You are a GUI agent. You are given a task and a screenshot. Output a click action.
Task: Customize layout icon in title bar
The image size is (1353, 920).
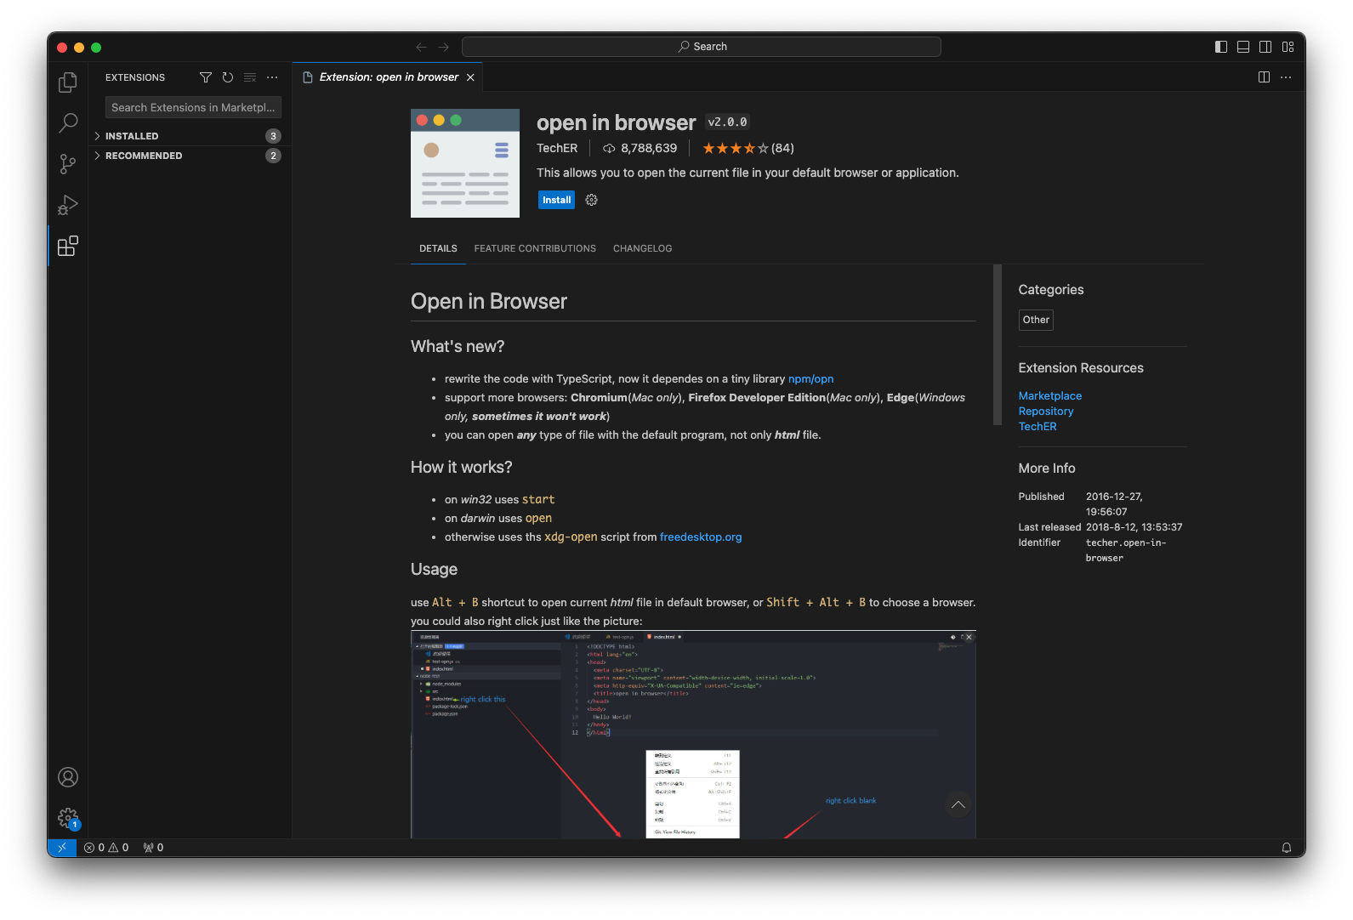point(1288,47)
